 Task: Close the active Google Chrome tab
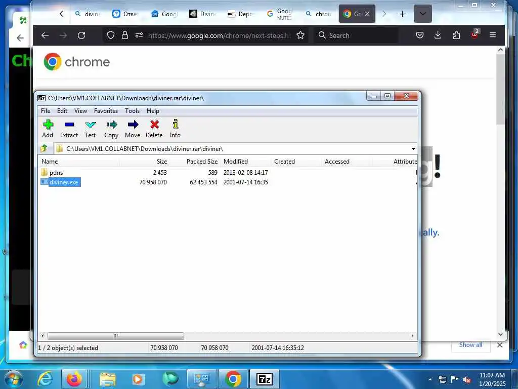coord(367,14)
